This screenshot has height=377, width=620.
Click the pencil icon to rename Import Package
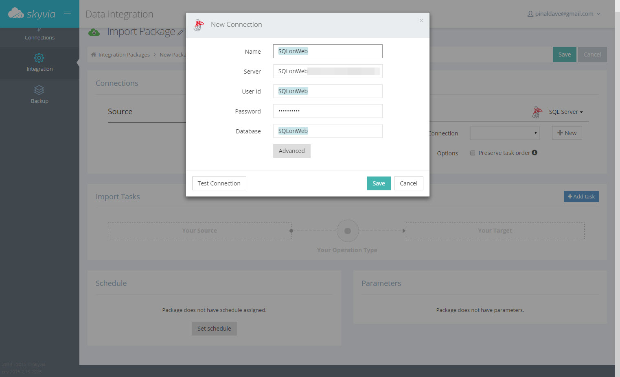coord(180,33)
